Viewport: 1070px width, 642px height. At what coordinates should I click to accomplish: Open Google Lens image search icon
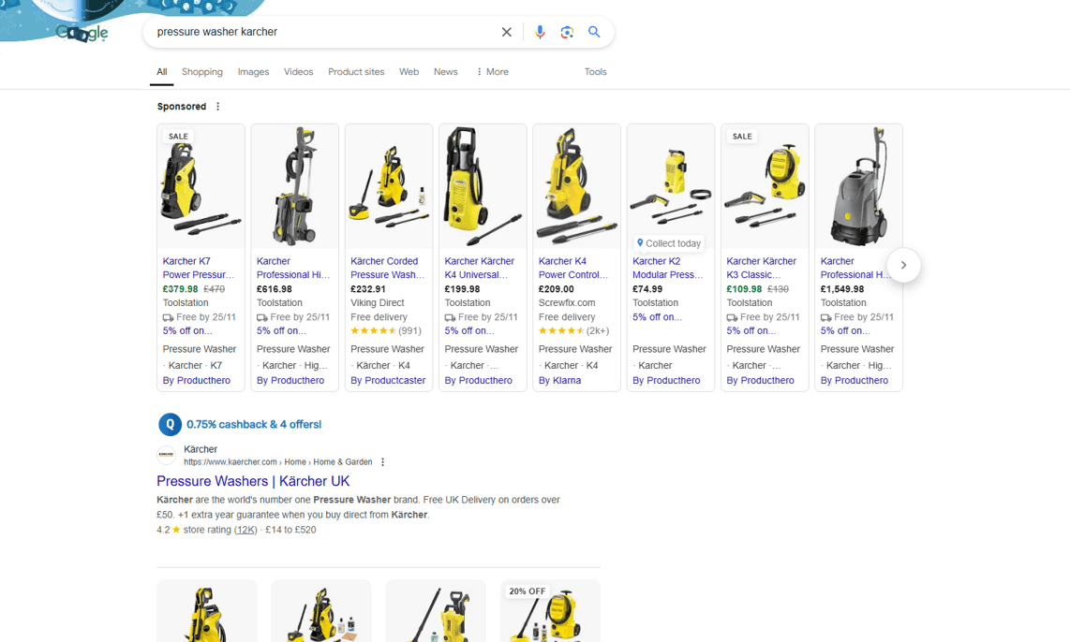tap(567, 32)
